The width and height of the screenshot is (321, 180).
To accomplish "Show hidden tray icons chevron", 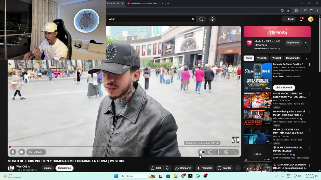I will coord(277,176).
